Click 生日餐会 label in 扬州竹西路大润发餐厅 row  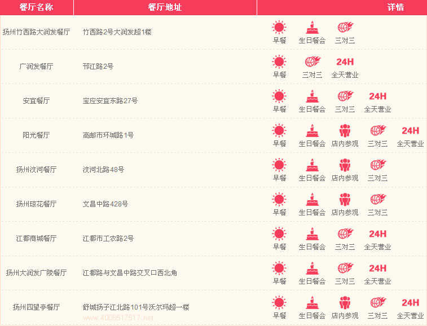pyautogui.click(x=312, y=41)
